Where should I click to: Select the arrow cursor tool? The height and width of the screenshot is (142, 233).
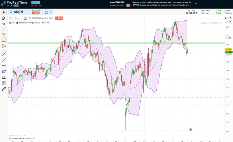(x=4, y=13)
